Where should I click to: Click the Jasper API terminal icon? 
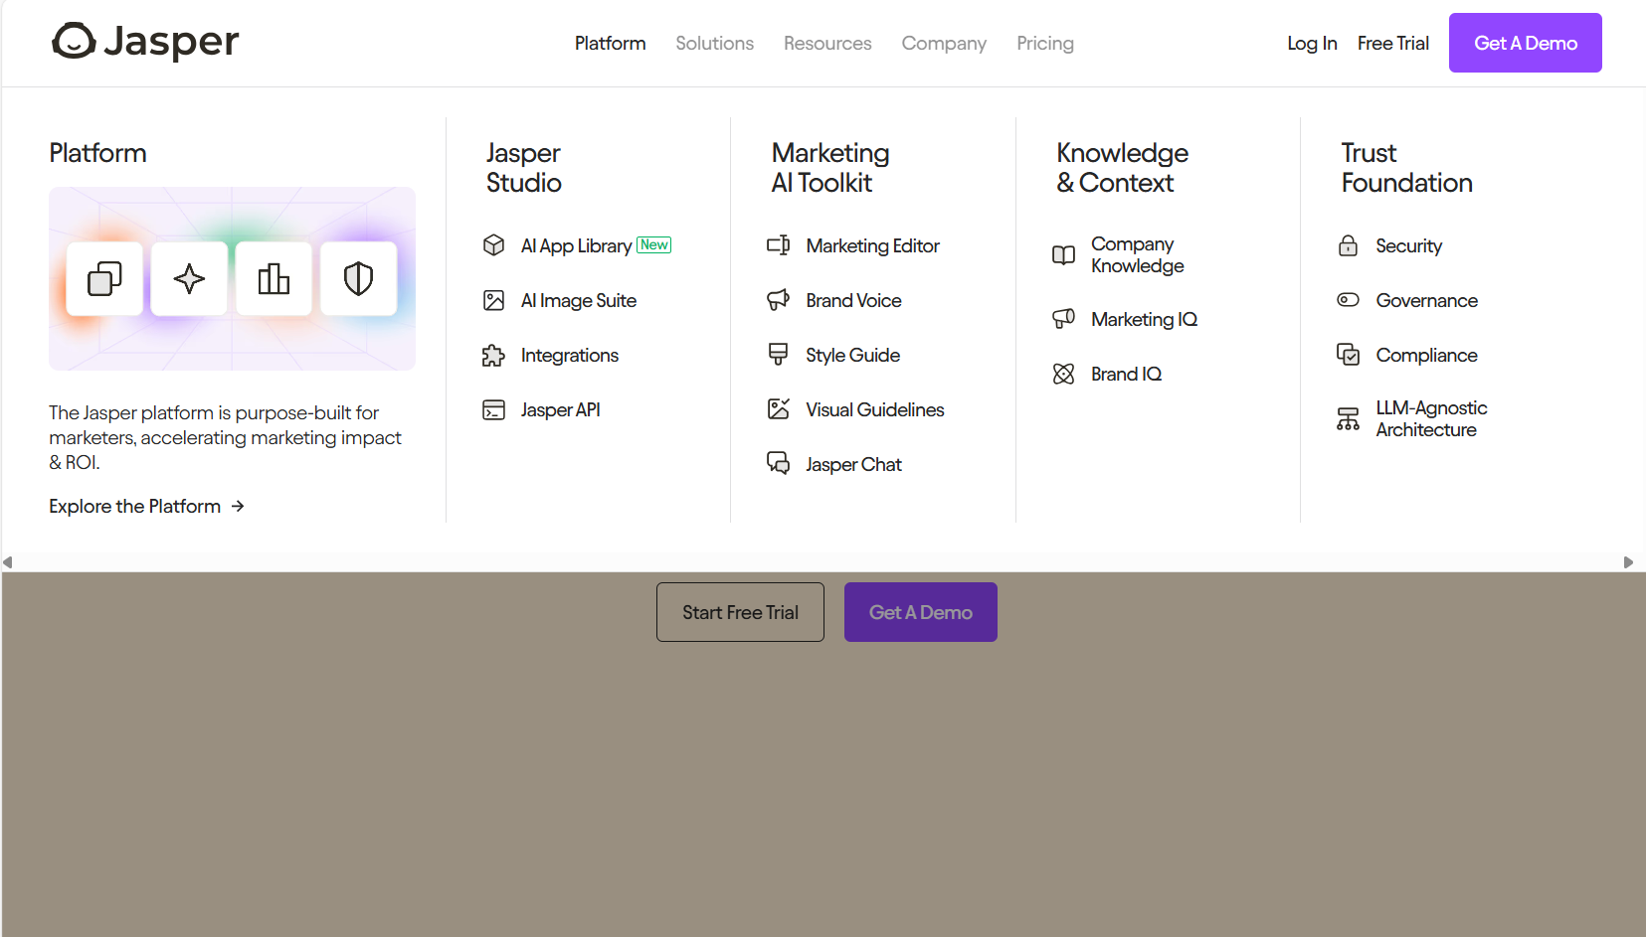pos(493,409)
